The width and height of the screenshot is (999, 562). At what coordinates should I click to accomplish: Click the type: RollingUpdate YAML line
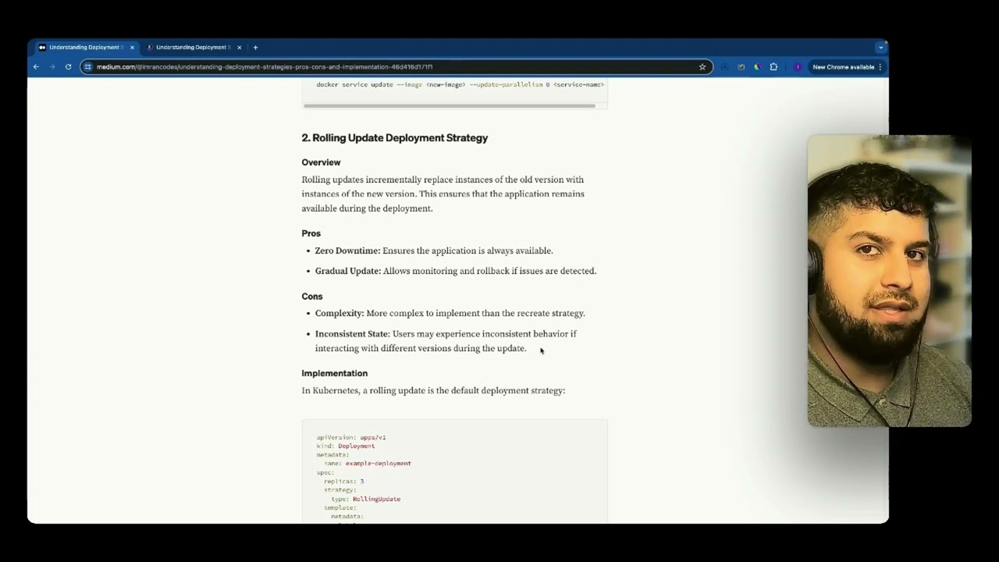(366, 499)
